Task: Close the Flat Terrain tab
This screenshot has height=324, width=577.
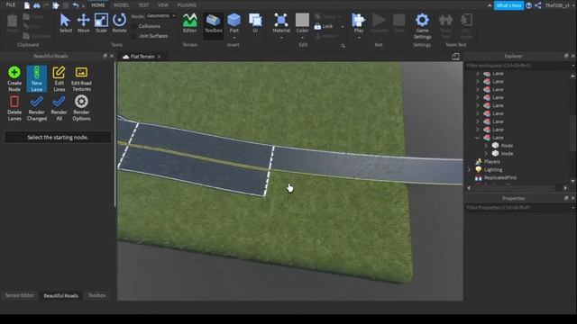Action: coord(160,57)
